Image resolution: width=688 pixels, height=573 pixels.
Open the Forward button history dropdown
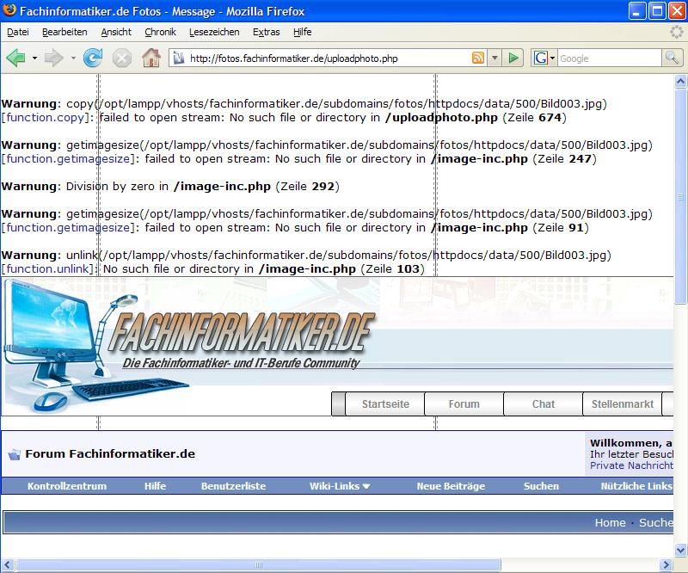73,58
